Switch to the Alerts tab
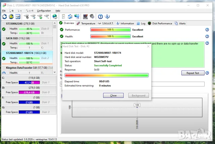215x144 pixels. pos(180,23)
